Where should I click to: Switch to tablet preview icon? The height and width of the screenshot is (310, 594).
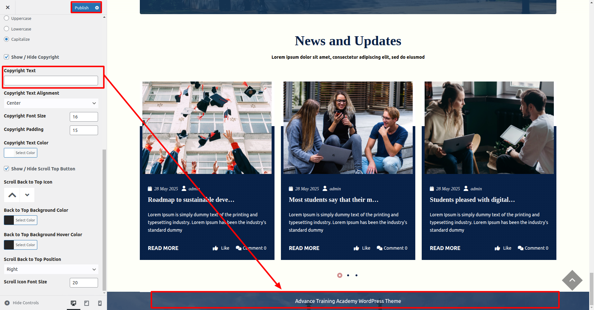86,303
